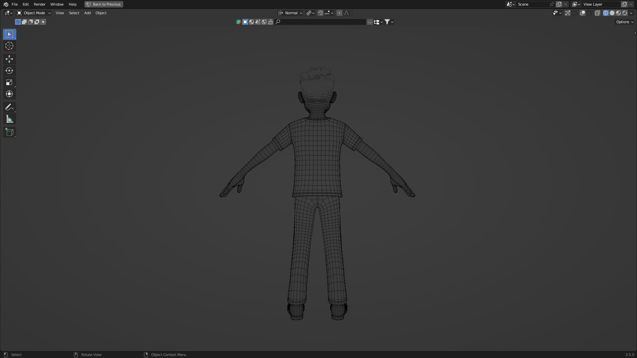Viewport: 637px width, 358px height.
Task: Pick the Annotate pencil tool
Action: point(9,107)
